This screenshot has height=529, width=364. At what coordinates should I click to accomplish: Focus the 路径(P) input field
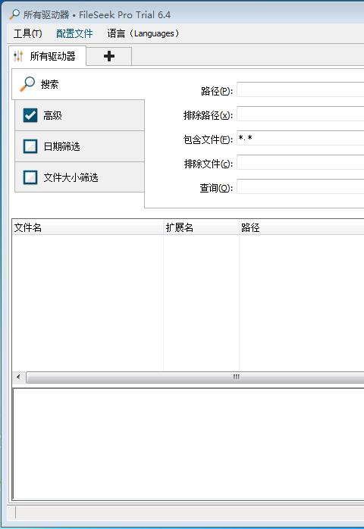click(300, 89)
